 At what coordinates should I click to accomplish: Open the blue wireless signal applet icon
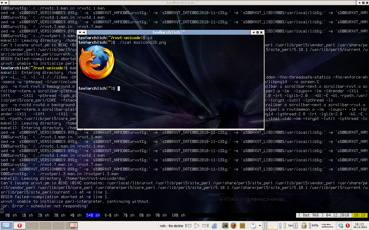tap(214, 226)
